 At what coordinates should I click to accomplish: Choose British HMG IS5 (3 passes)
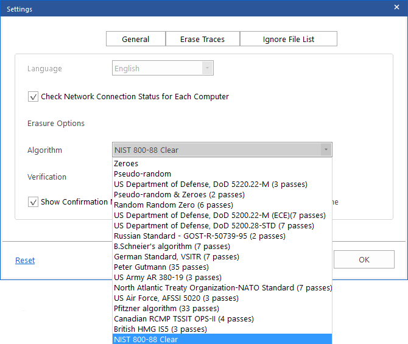coord(222,329)
